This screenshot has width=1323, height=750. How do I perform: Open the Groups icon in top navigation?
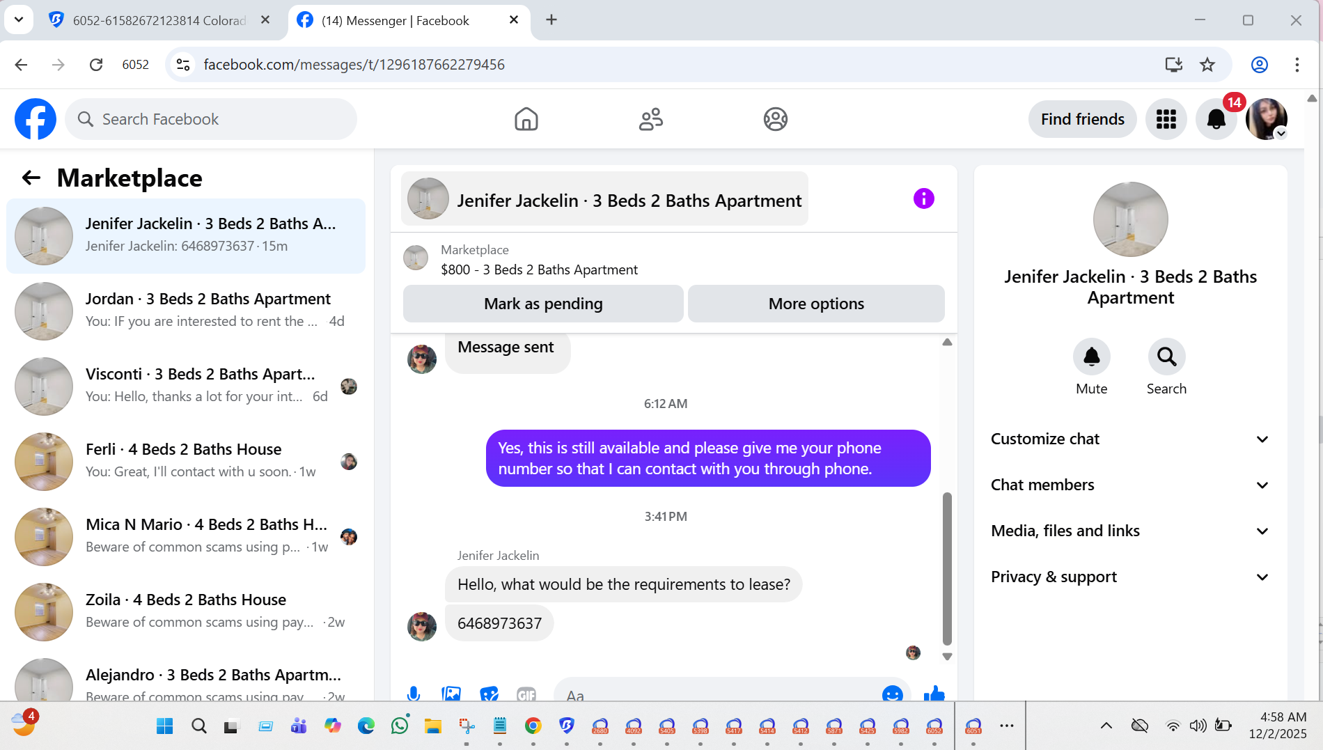[776, 119]
